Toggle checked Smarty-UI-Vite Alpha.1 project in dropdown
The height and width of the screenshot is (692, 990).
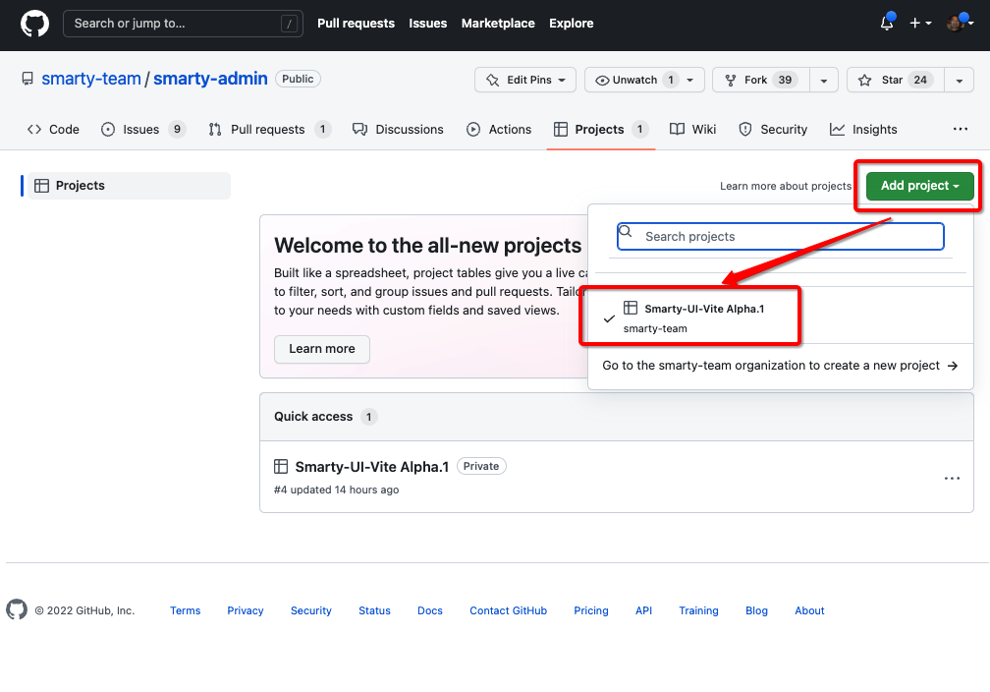click(x=691, y=317)
